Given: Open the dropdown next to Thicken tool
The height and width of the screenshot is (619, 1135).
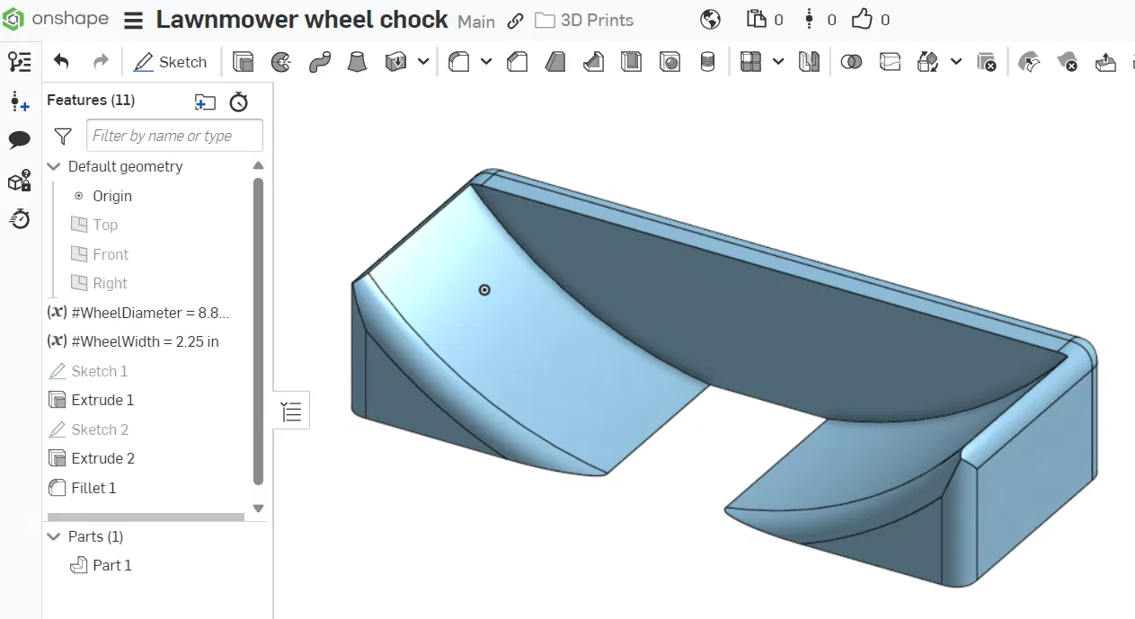Looking at the screenshot, I should pos(423,62).
